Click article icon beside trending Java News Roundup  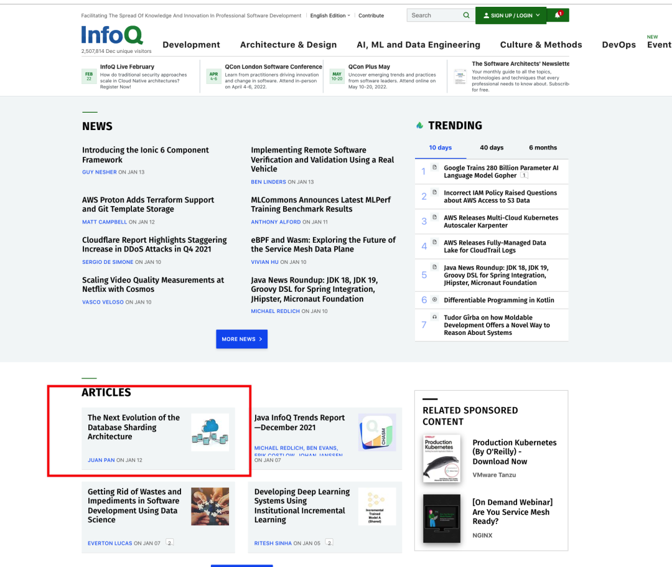pyautogui.click(x=434, y=267)
